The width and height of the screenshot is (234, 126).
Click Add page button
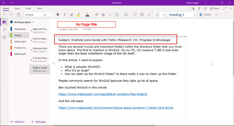point(38,122)
